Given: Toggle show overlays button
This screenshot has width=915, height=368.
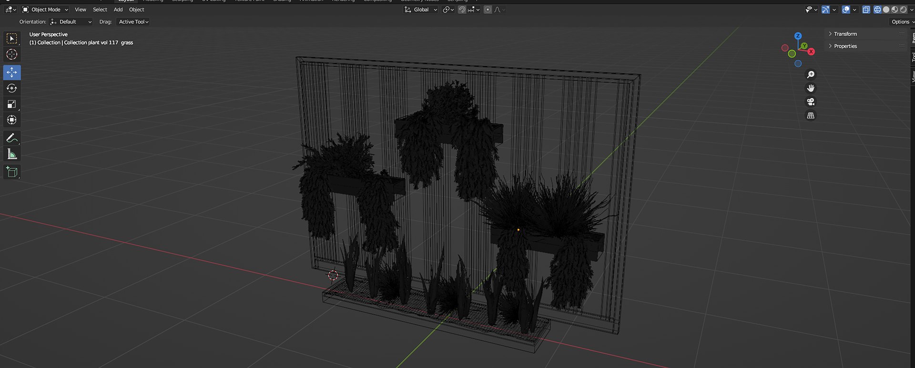Looking at the screenshot, I should coord(846,10).
